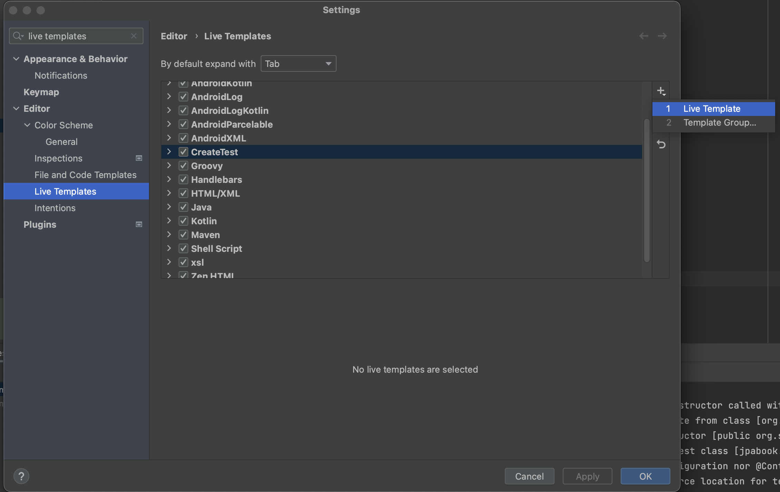This screenshot has height=492, width=780.
Task: Click the search magnifier history icon
Action: click(18, 36)
